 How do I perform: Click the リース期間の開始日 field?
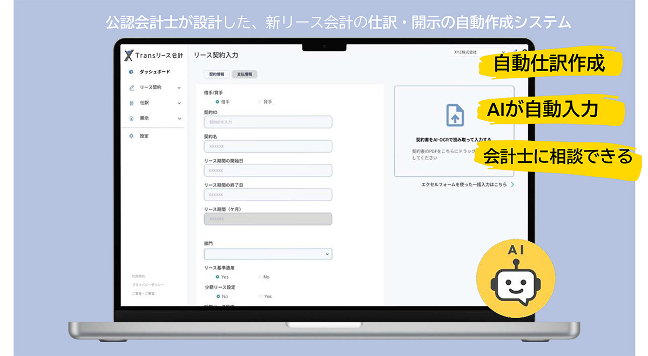pyautogui.click(x=268, y=170)
